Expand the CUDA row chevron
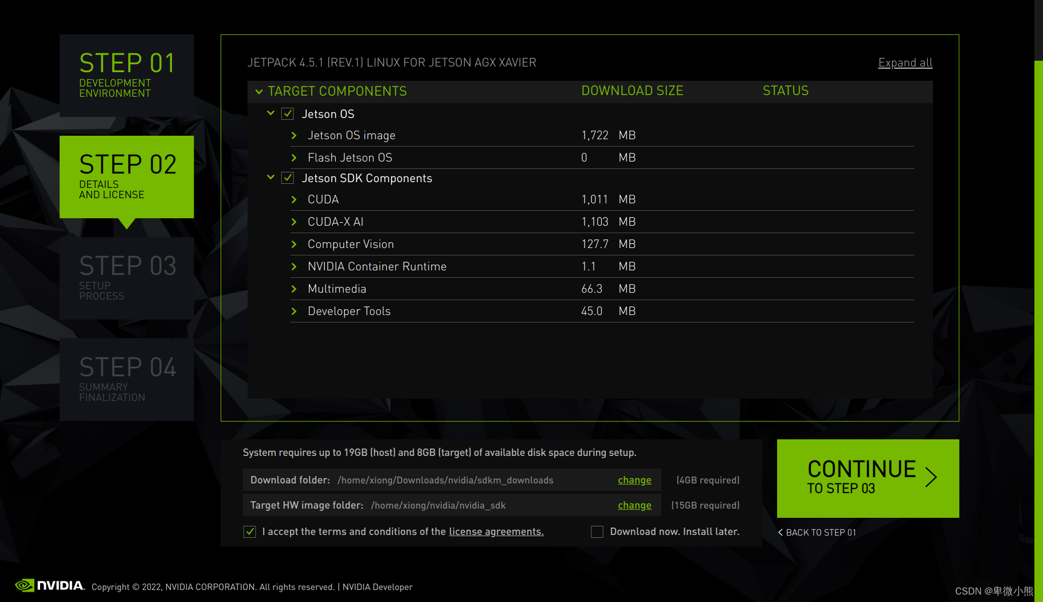 point(294,200)
